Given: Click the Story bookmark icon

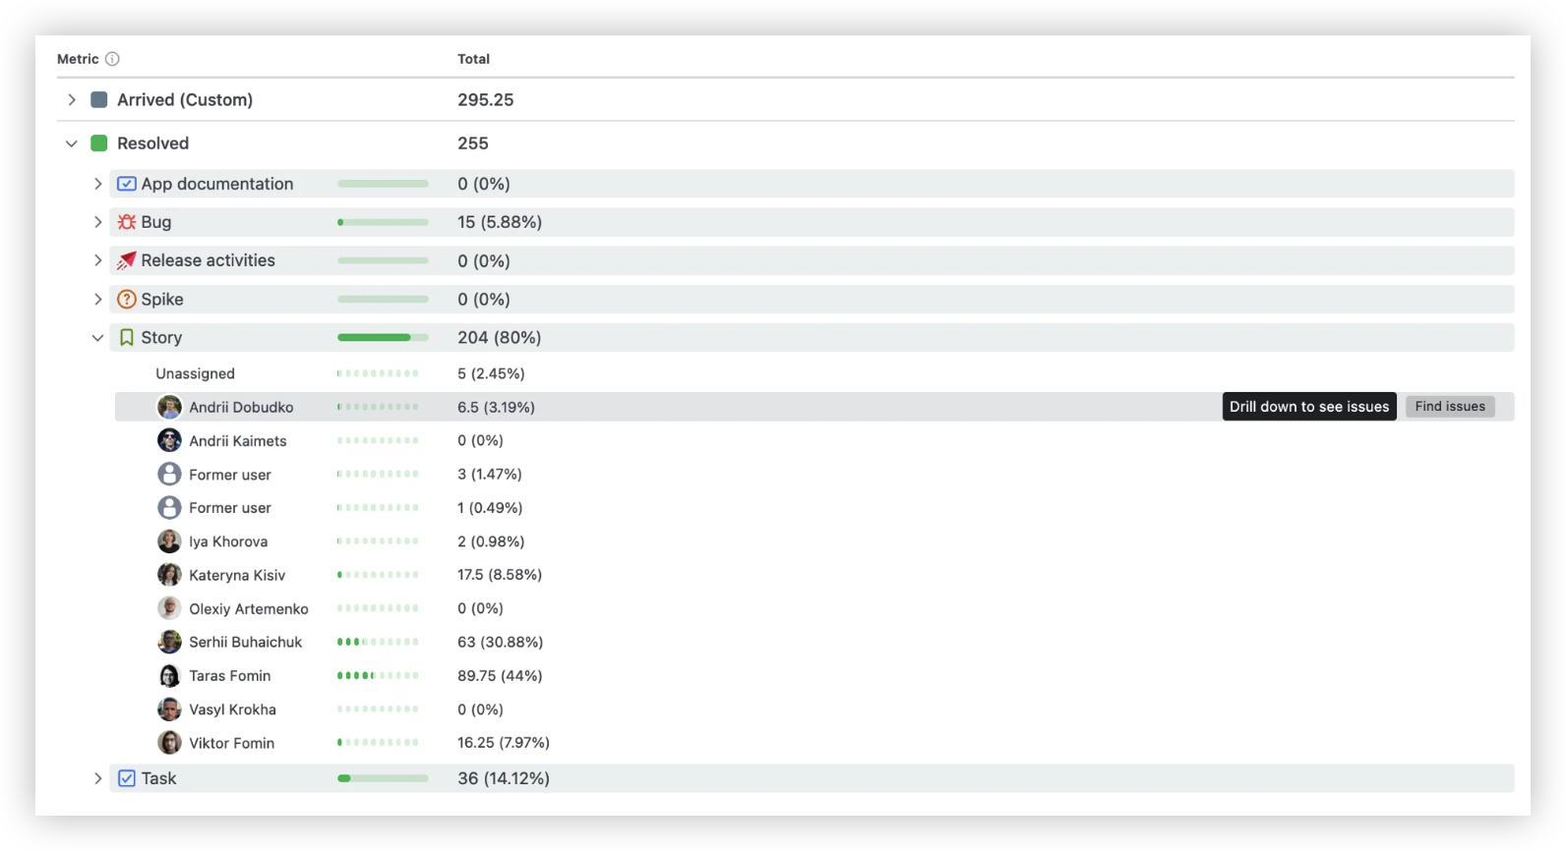Looking at the screenshot, I should [127, 337].
